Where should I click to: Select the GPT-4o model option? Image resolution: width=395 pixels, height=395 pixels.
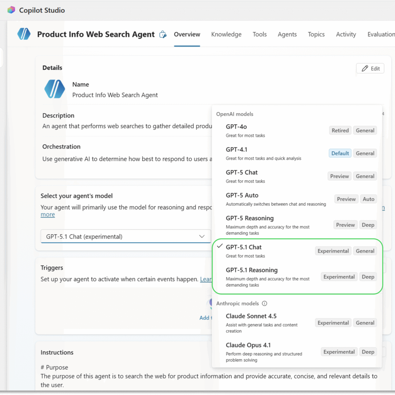point(297,130)
